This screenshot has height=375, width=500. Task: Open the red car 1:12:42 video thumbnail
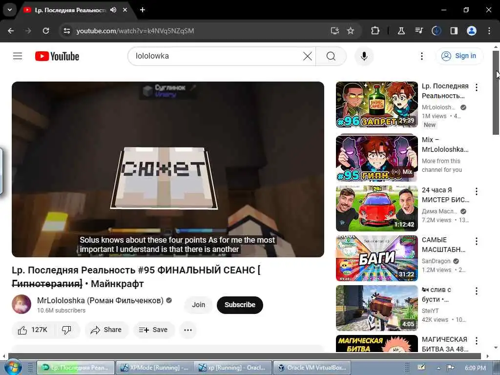tap(376, 208)
